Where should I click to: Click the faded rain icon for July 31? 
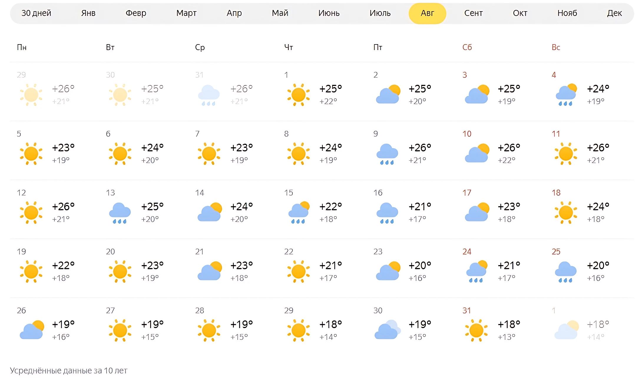209,95
